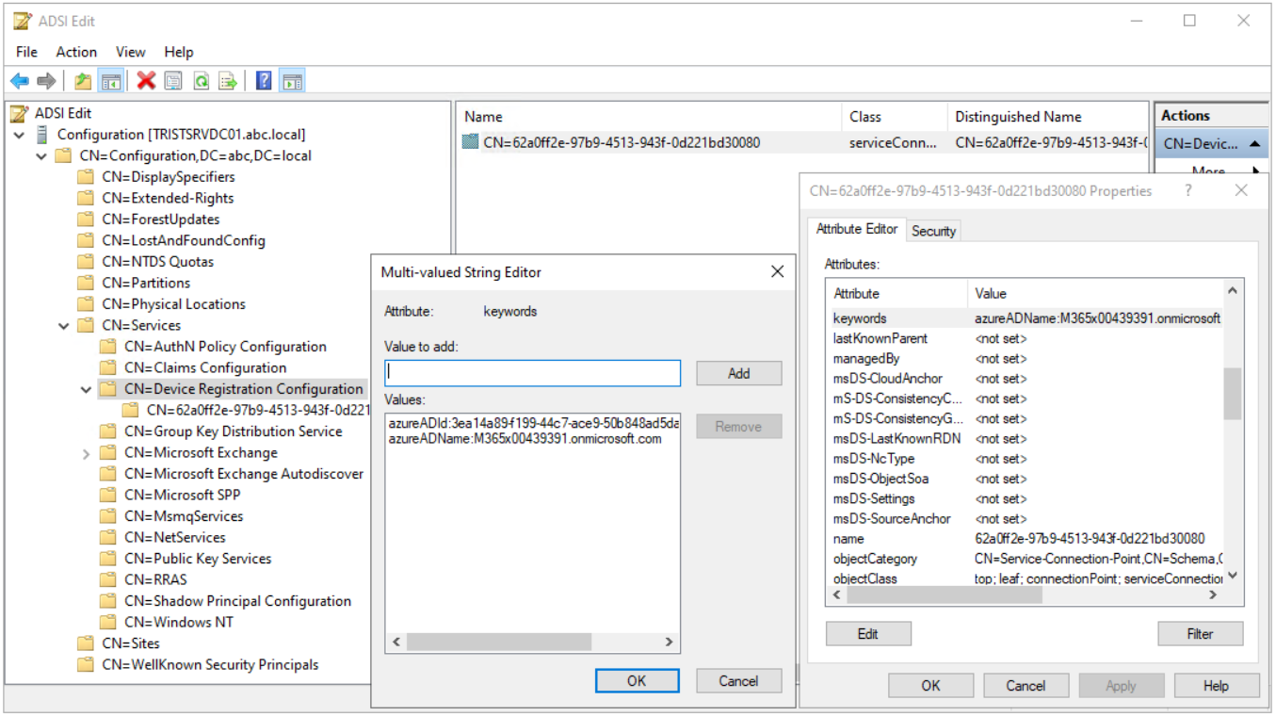
Task: Click the help question mark in Properties title bar
Action: (1187, 190)
